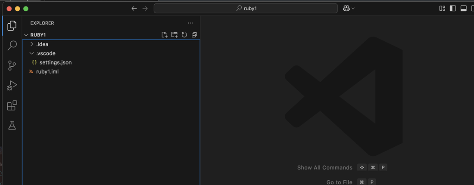
Task: Toggle the primary side bar visibility
Action: 452,9
